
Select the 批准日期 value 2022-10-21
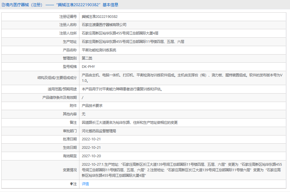click(x=91, y=139)
